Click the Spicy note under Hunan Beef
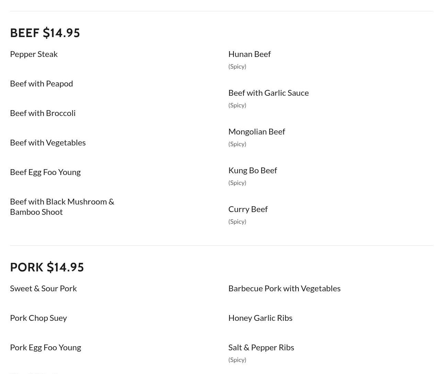443x374 pixels. click(x=237, y=67)
